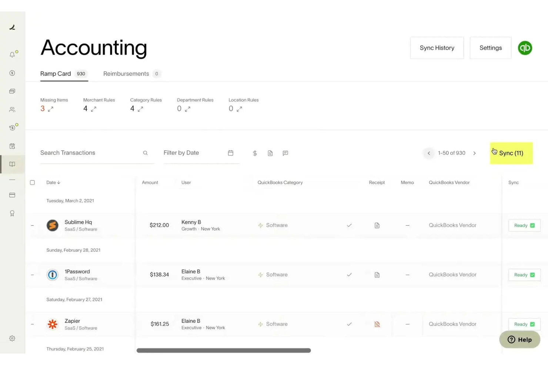Click the settings gear at sidebar bottom
The width and height of the screenshot is (548, 365).
pos(12,338)
